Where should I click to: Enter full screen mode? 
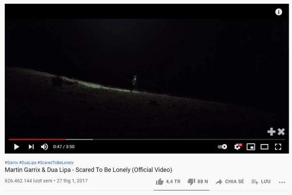[x=278, y=147]
